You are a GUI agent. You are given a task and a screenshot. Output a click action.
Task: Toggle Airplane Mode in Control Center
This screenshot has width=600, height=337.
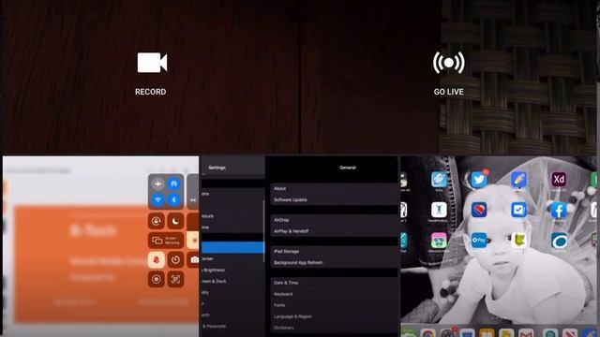point(157,183)
